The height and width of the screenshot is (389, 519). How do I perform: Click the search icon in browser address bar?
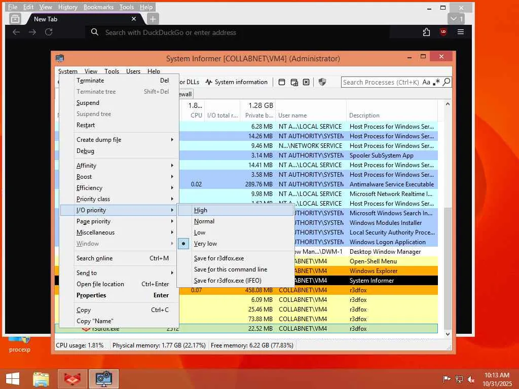(x=95, y=32)
